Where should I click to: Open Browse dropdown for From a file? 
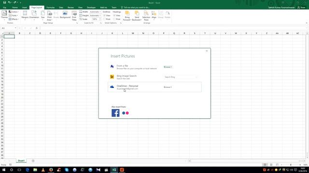(x=168, y=67)
